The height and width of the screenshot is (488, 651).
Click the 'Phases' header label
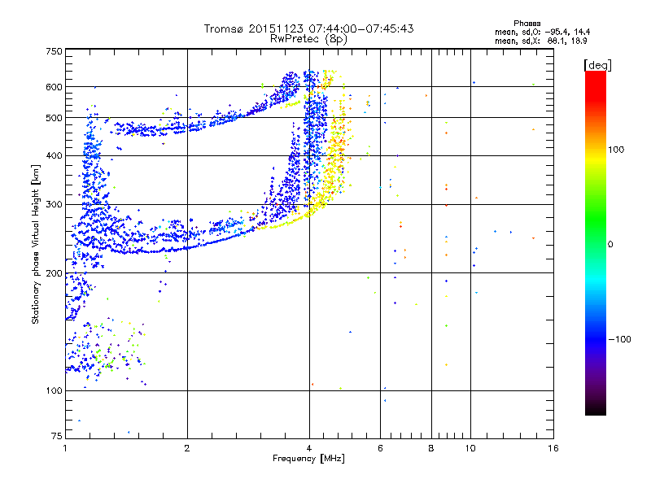526,24
